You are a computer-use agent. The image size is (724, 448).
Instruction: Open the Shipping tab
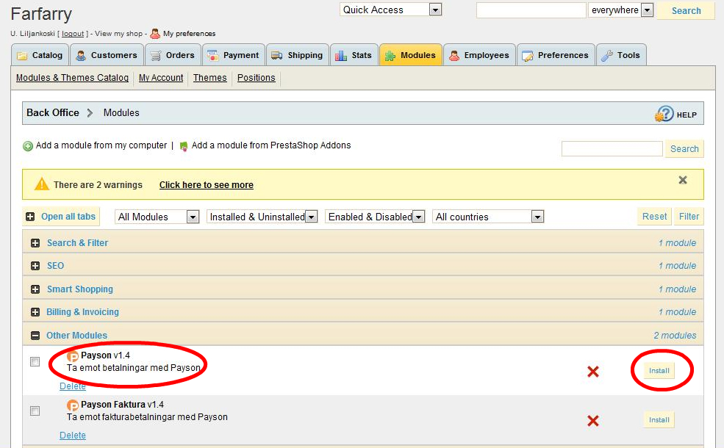pyautogui.click(x=298, y=55)
